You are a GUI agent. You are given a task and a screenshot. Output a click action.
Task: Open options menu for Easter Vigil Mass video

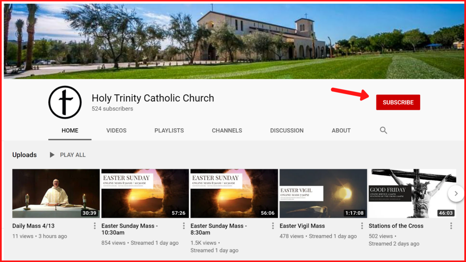[x=362, y=226]
